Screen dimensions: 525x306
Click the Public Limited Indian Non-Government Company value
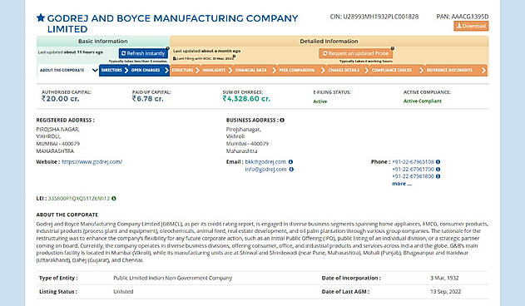tap(173, 278)
